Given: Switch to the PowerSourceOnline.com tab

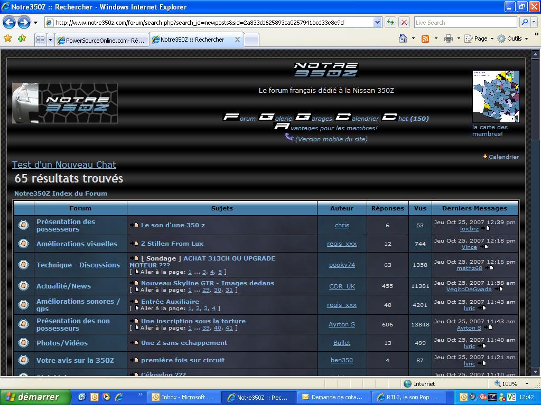Looking at the screenshot, I should tap(101, 40).
